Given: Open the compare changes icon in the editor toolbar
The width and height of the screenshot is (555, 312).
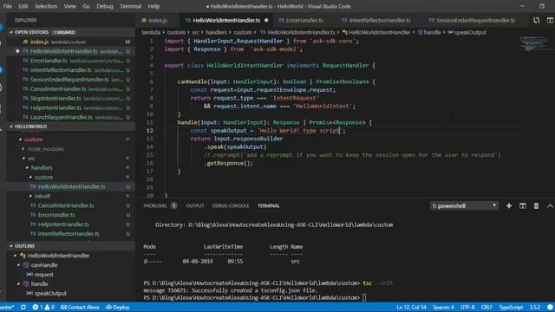Looking at the screenshot, I should 537,20.
